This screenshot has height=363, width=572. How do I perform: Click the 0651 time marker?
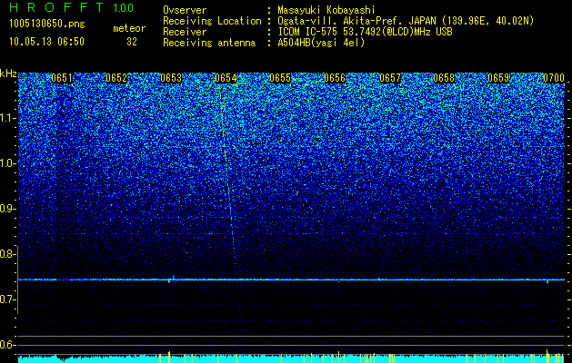click(x=62, y=78)
